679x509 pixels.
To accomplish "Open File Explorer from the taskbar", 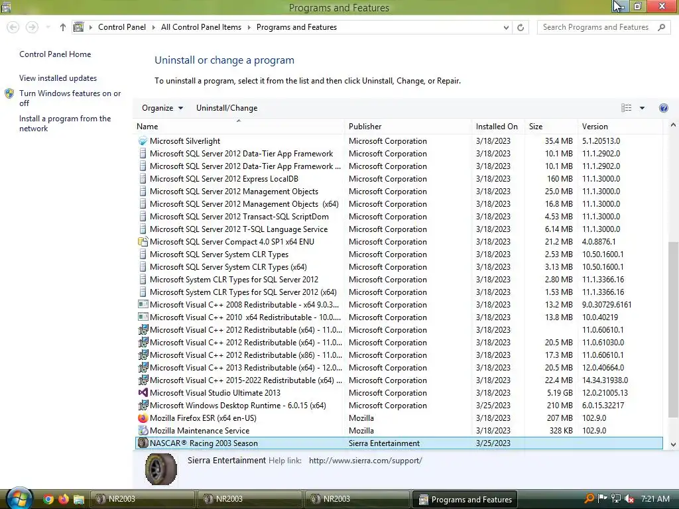I will tap(78, 499).
